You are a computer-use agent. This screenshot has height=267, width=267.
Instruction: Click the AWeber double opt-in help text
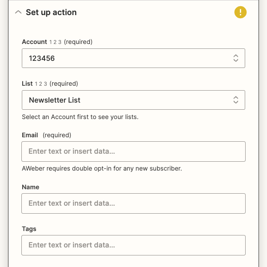pos(102,168)
